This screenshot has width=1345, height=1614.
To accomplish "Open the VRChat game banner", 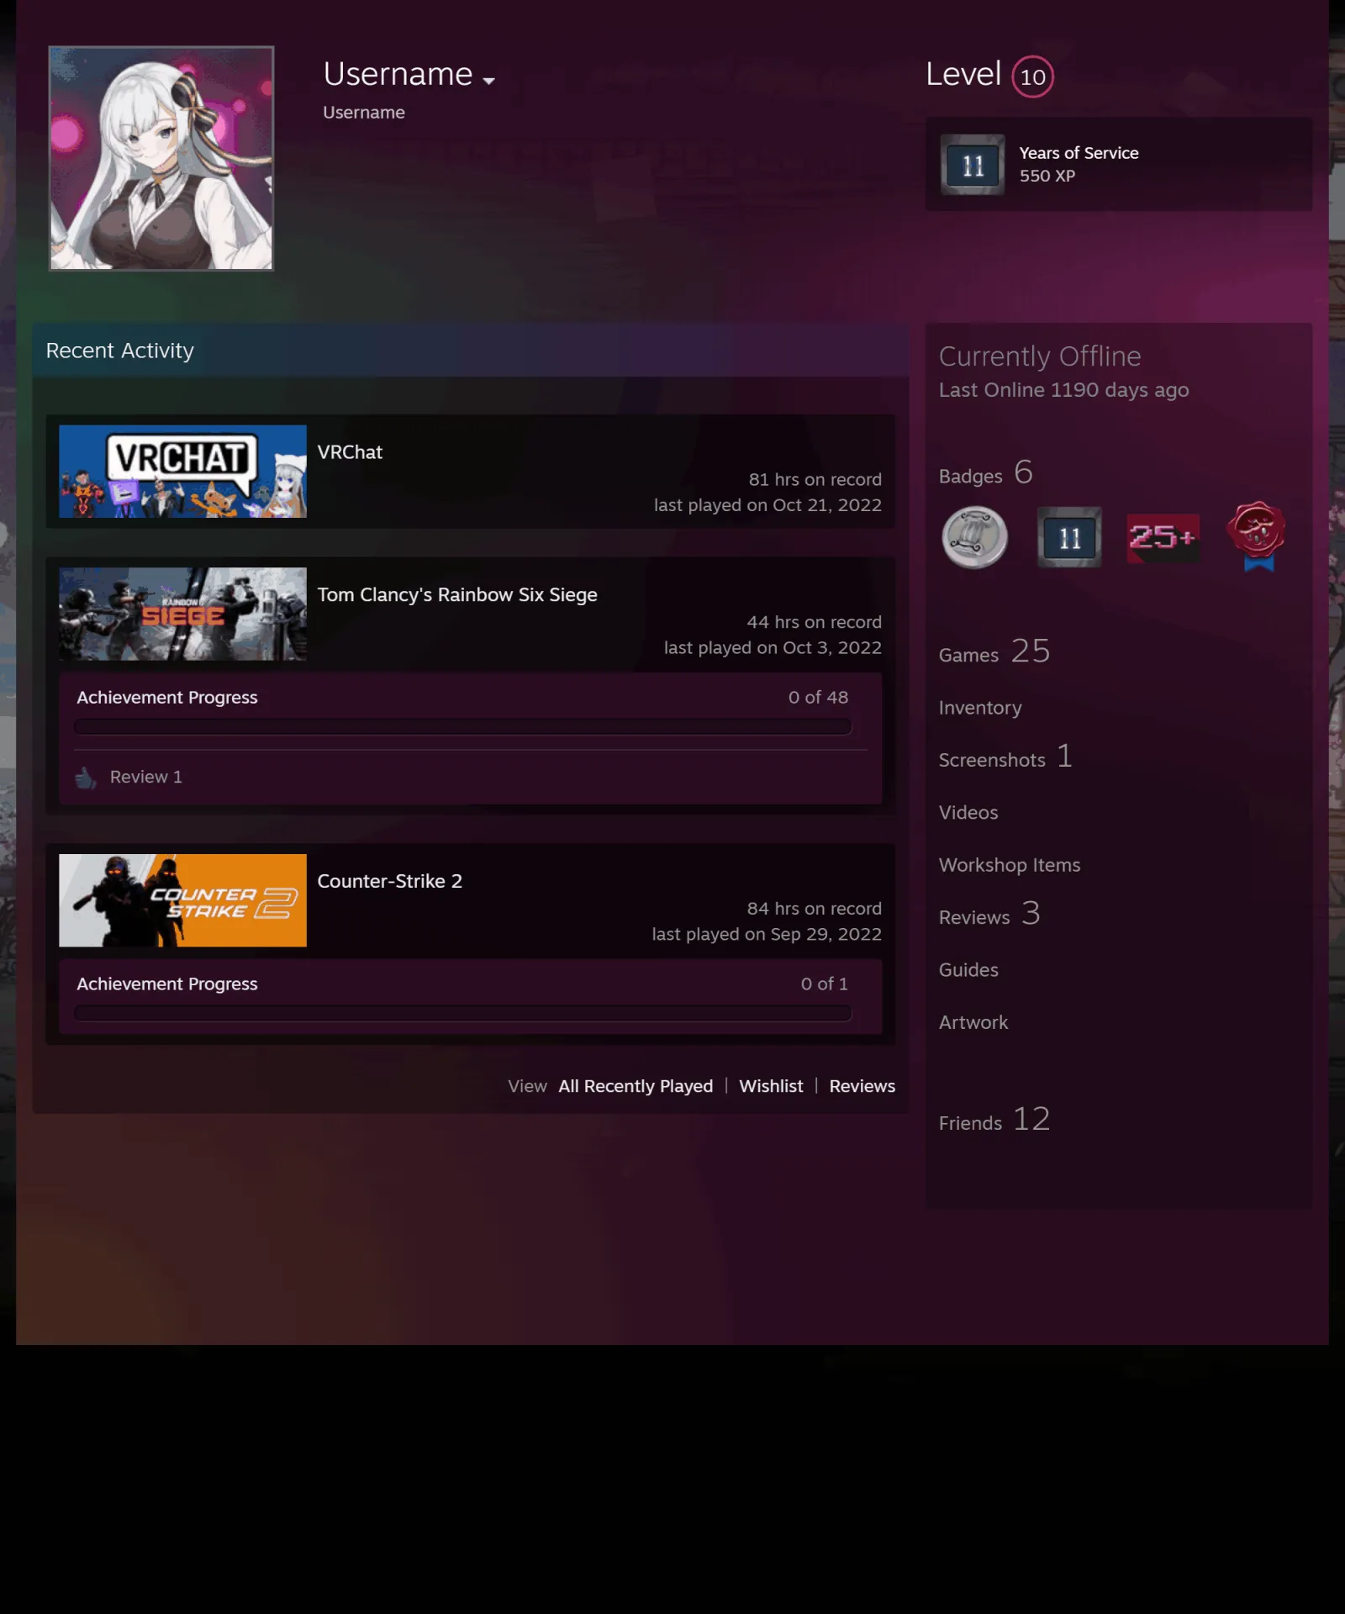I will click(183, 472).
